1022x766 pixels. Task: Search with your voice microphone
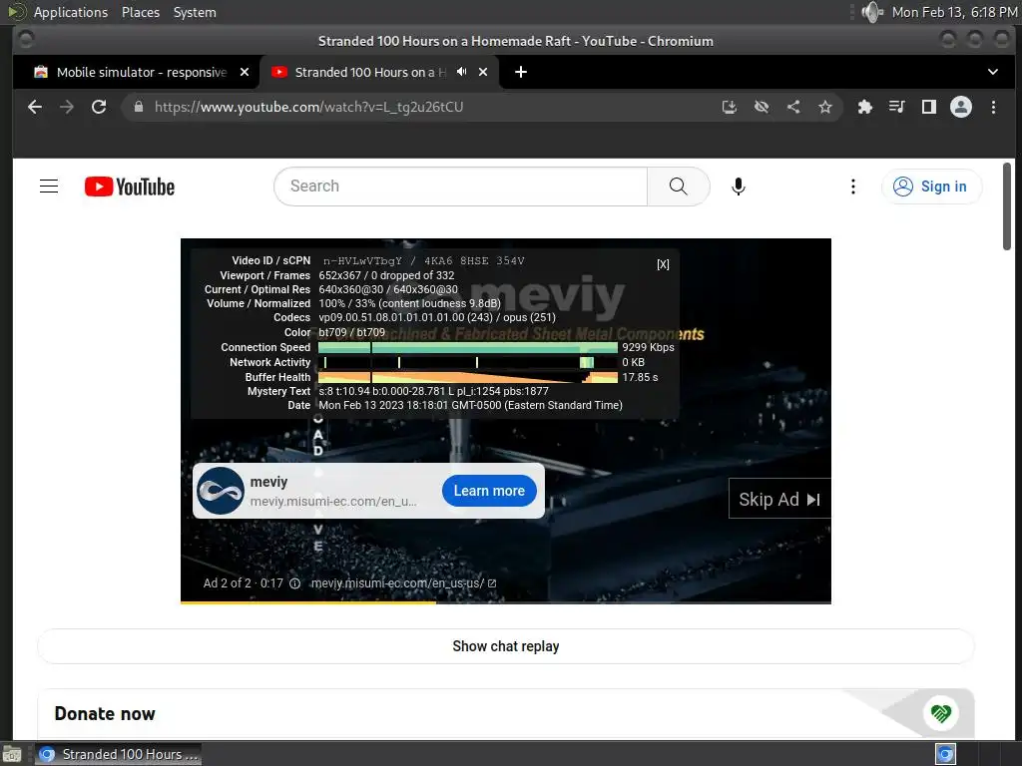tap(738, 187)
